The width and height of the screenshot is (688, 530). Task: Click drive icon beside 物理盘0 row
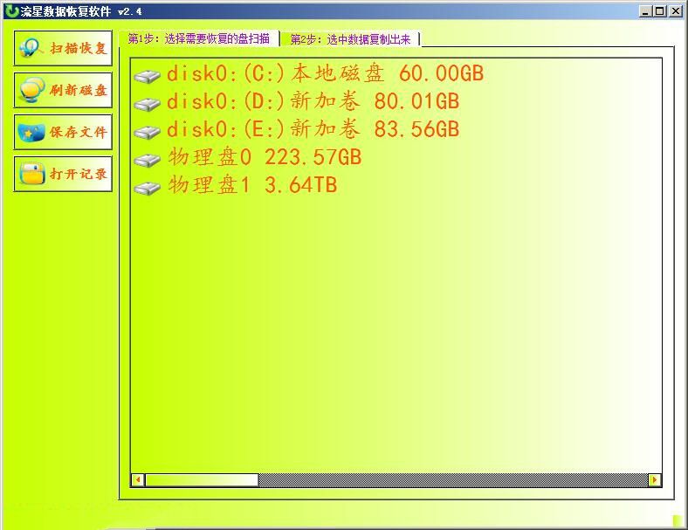(x=148, y=160)
